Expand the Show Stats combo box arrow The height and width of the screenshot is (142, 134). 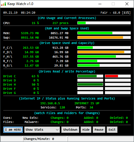57,130
